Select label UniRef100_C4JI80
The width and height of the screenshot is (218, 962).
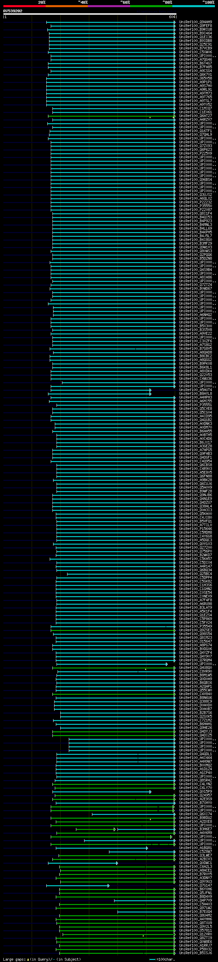[x=196, y=518]
